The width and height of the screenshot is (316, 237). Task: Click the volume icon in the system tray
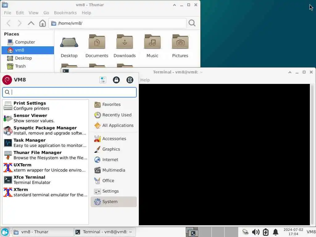click(256, 232)
